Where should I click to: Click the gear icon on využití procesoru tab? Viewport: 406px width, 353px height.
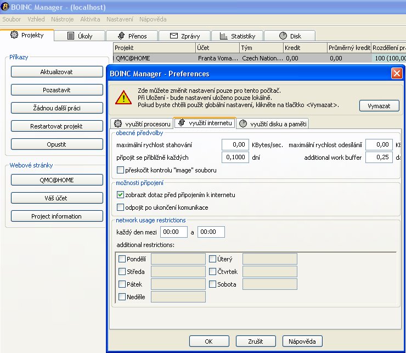point(118,124)
